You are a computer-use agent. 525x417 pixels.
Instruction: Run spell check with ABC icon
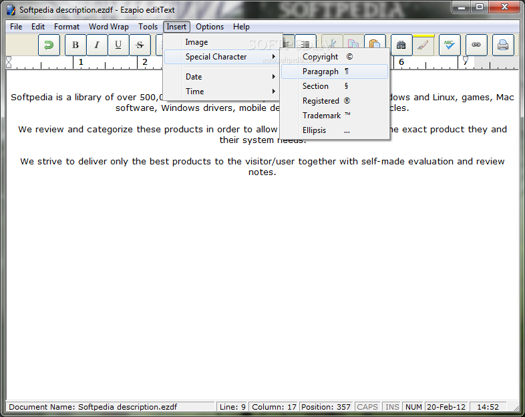[x=450, y=45]
